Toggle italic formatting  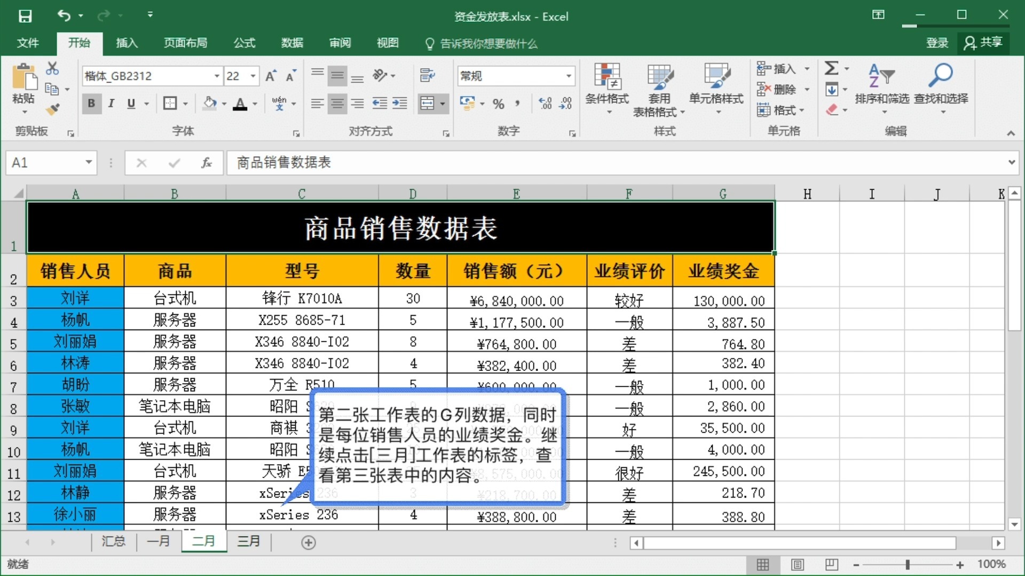click(111, 103)
